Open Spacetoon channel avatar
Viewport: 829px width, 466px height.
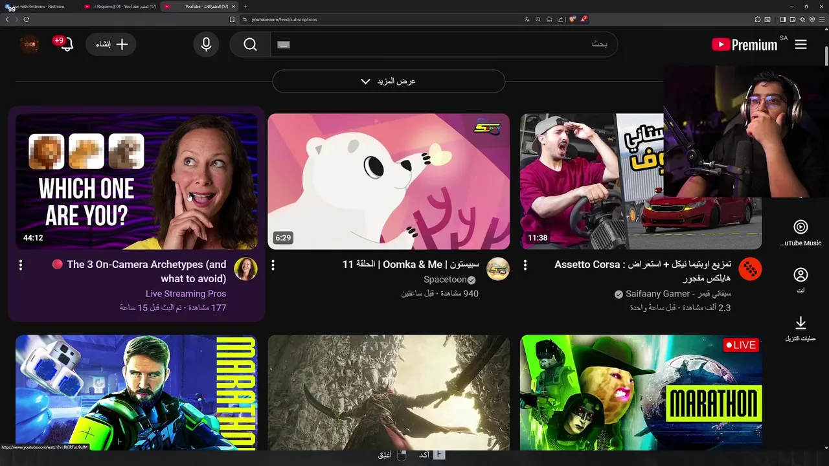click(498, 269)
